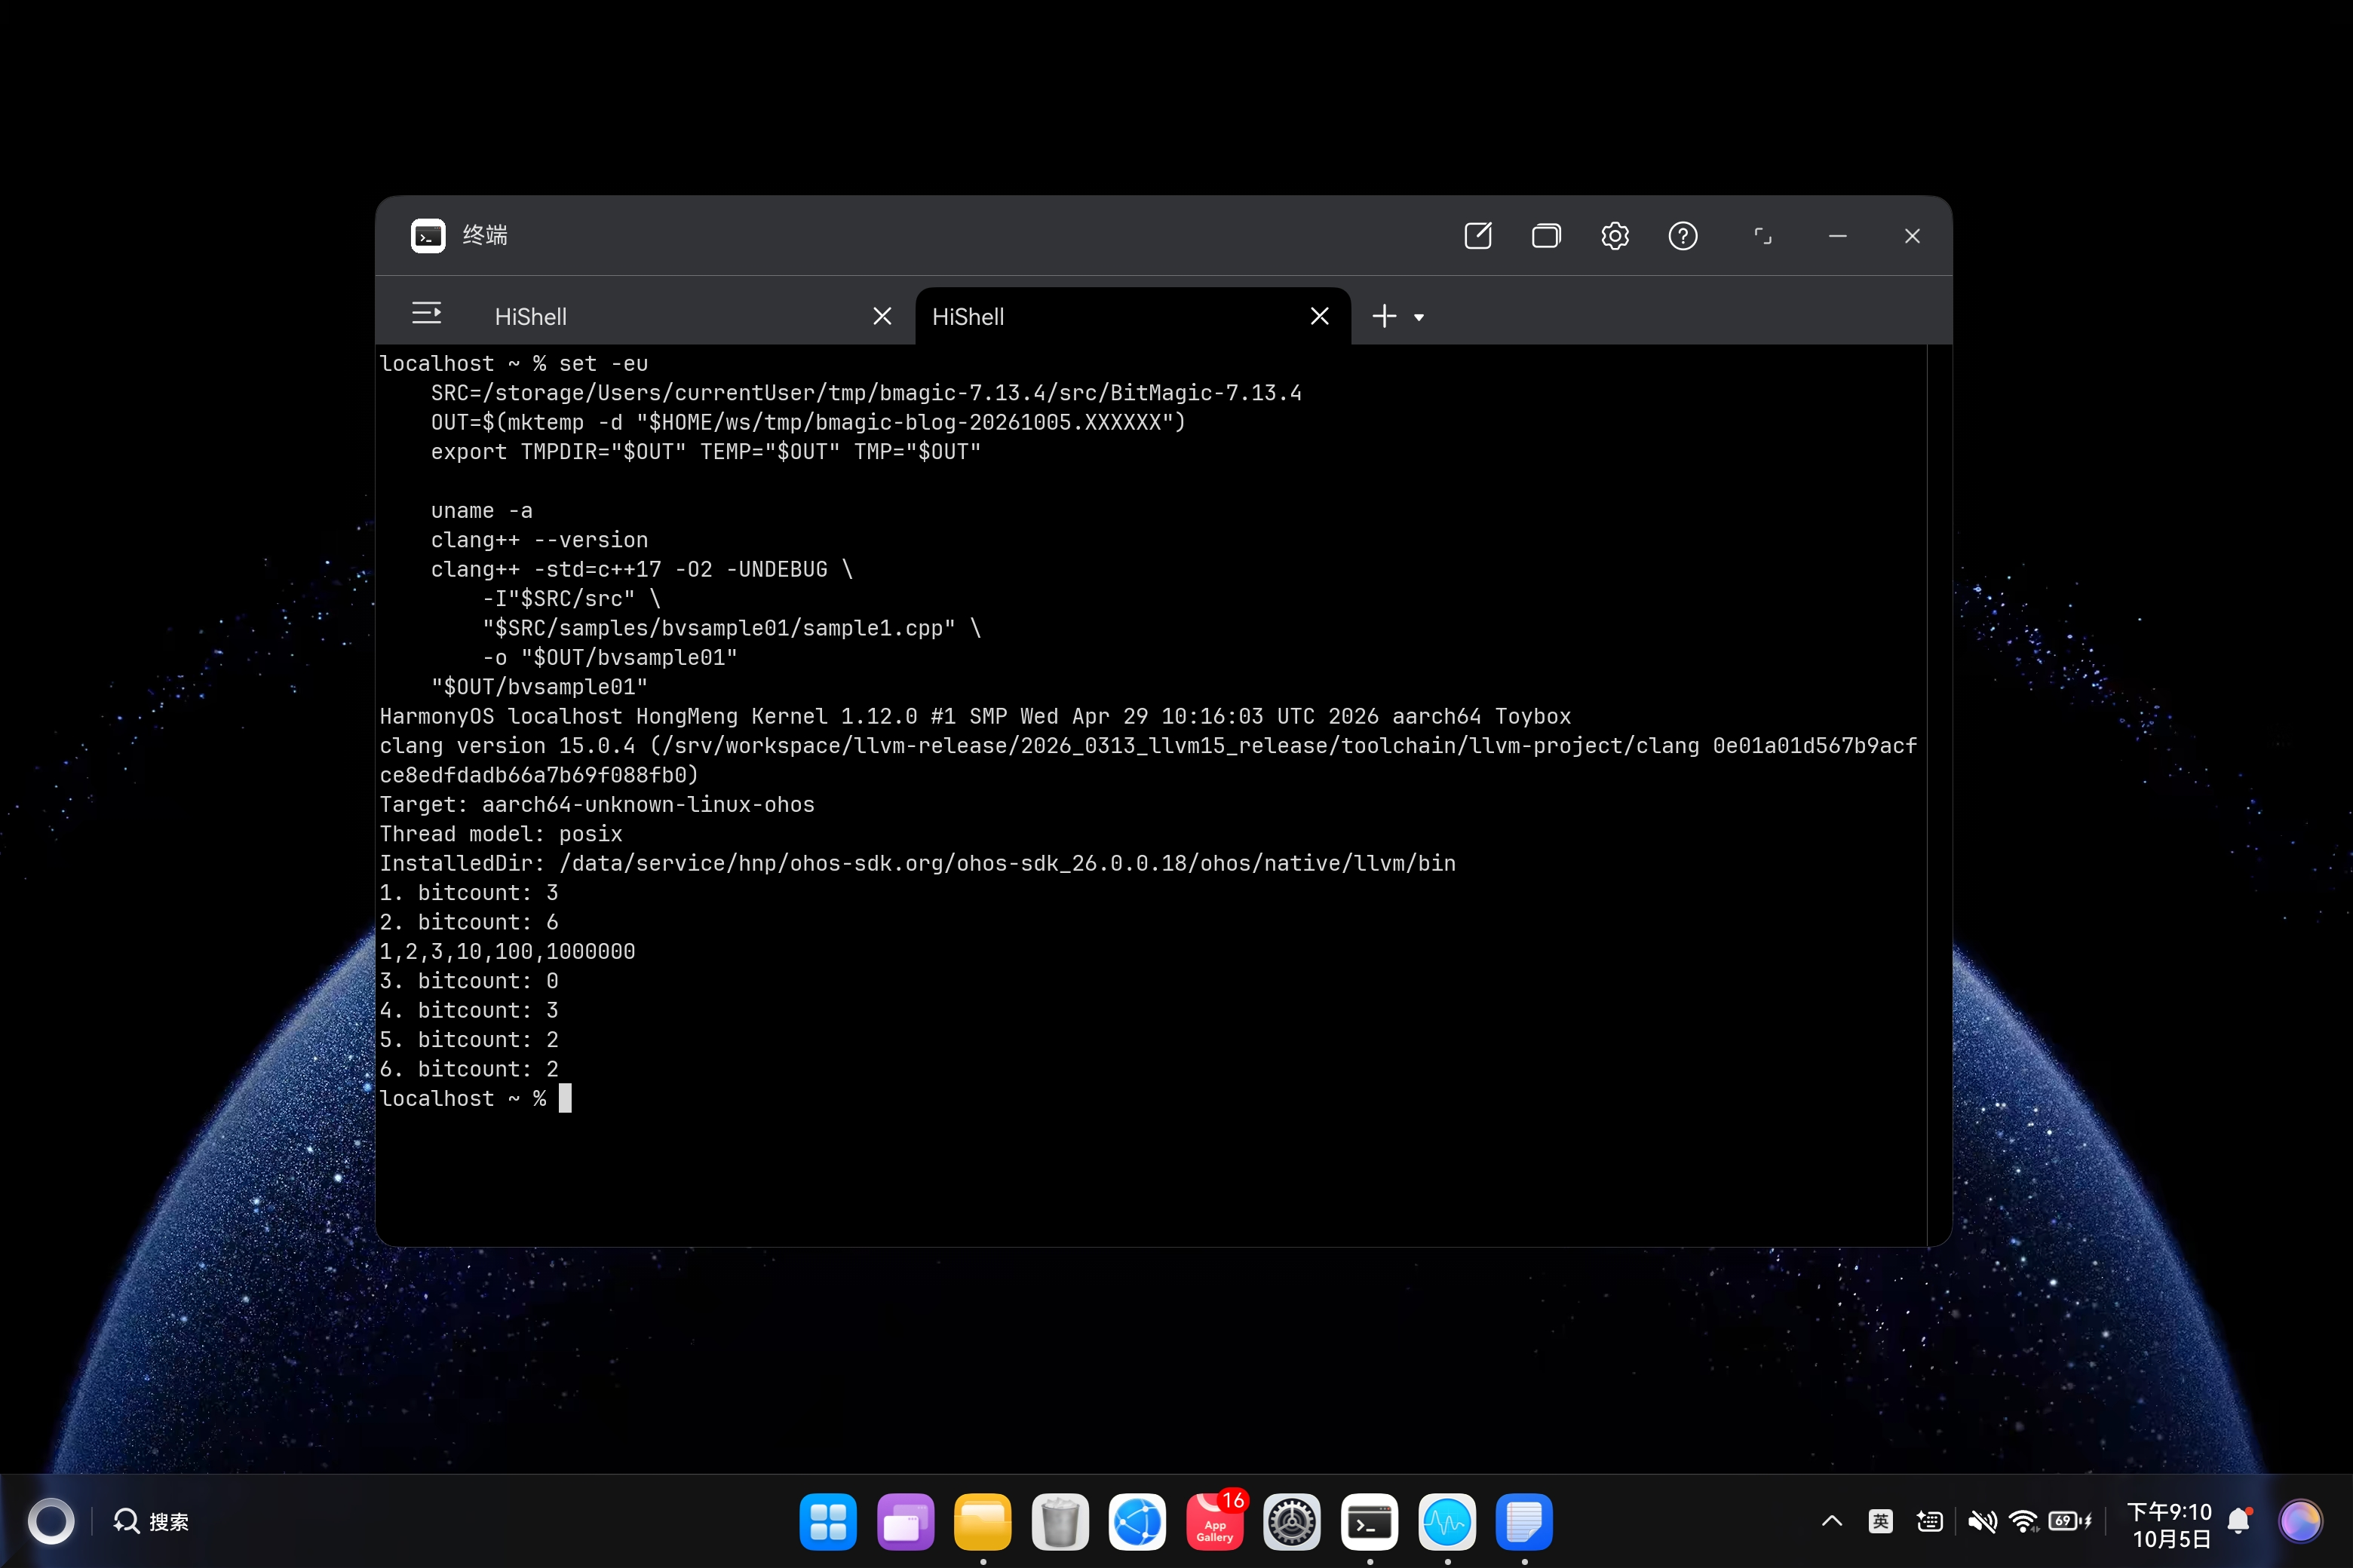Click the terminal prompt at the cursor line
2353x1568 pixels.
475,1098
